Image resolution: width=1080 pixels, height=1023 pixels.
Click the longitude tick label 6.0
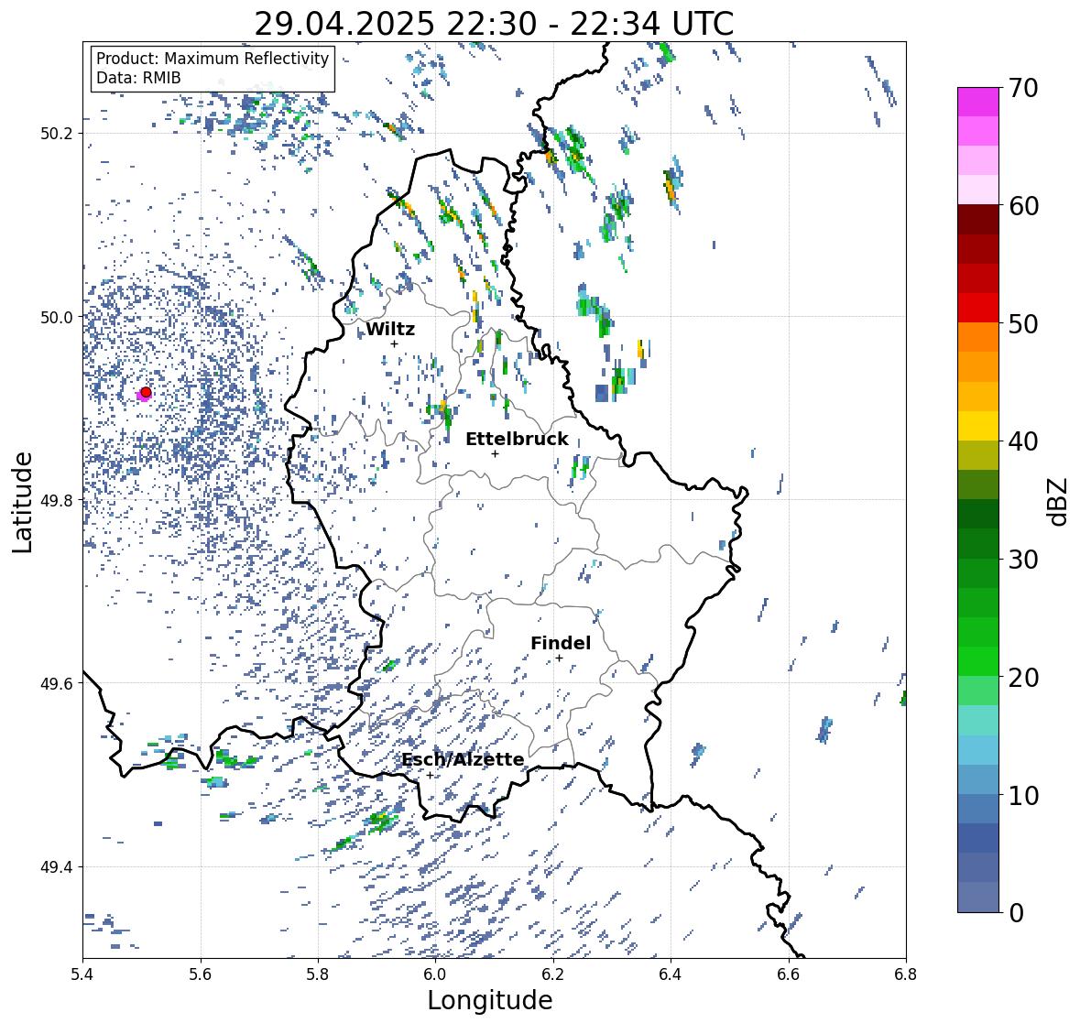435,974
